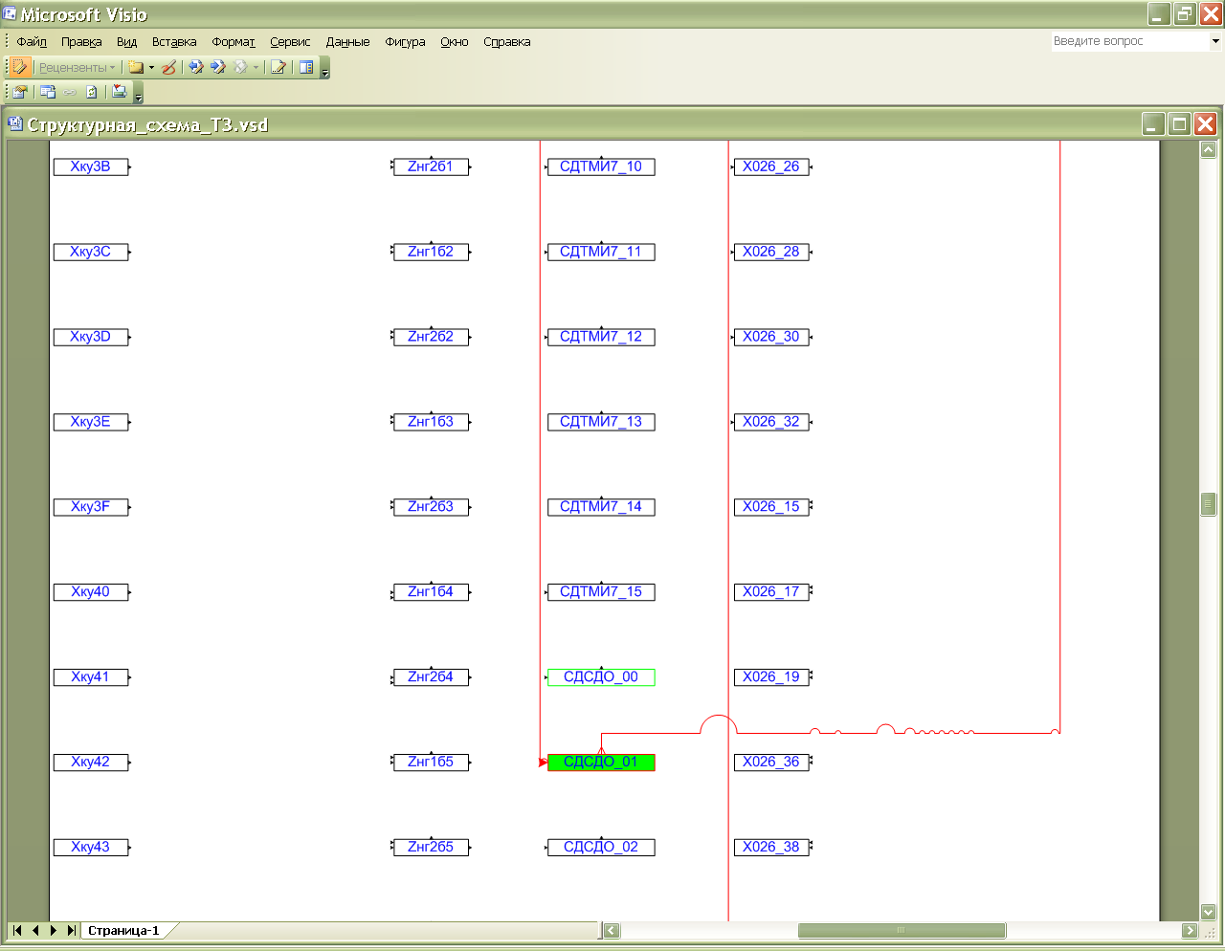Image resolution: width=1225 pixels, height=951 pixels.
Task: Restore the inner drawing window
Action: pos(1180,123)
